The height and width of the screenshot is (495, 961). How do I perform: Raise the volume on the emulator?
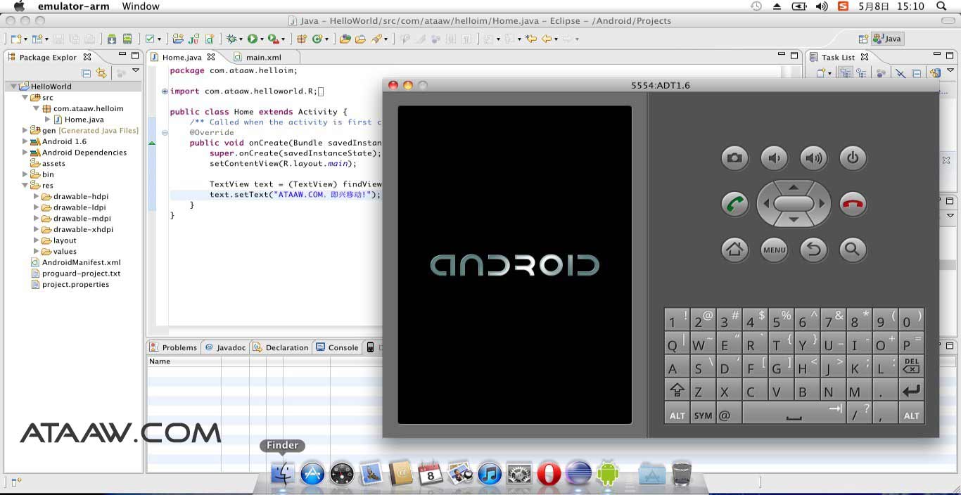coord(813,157)
